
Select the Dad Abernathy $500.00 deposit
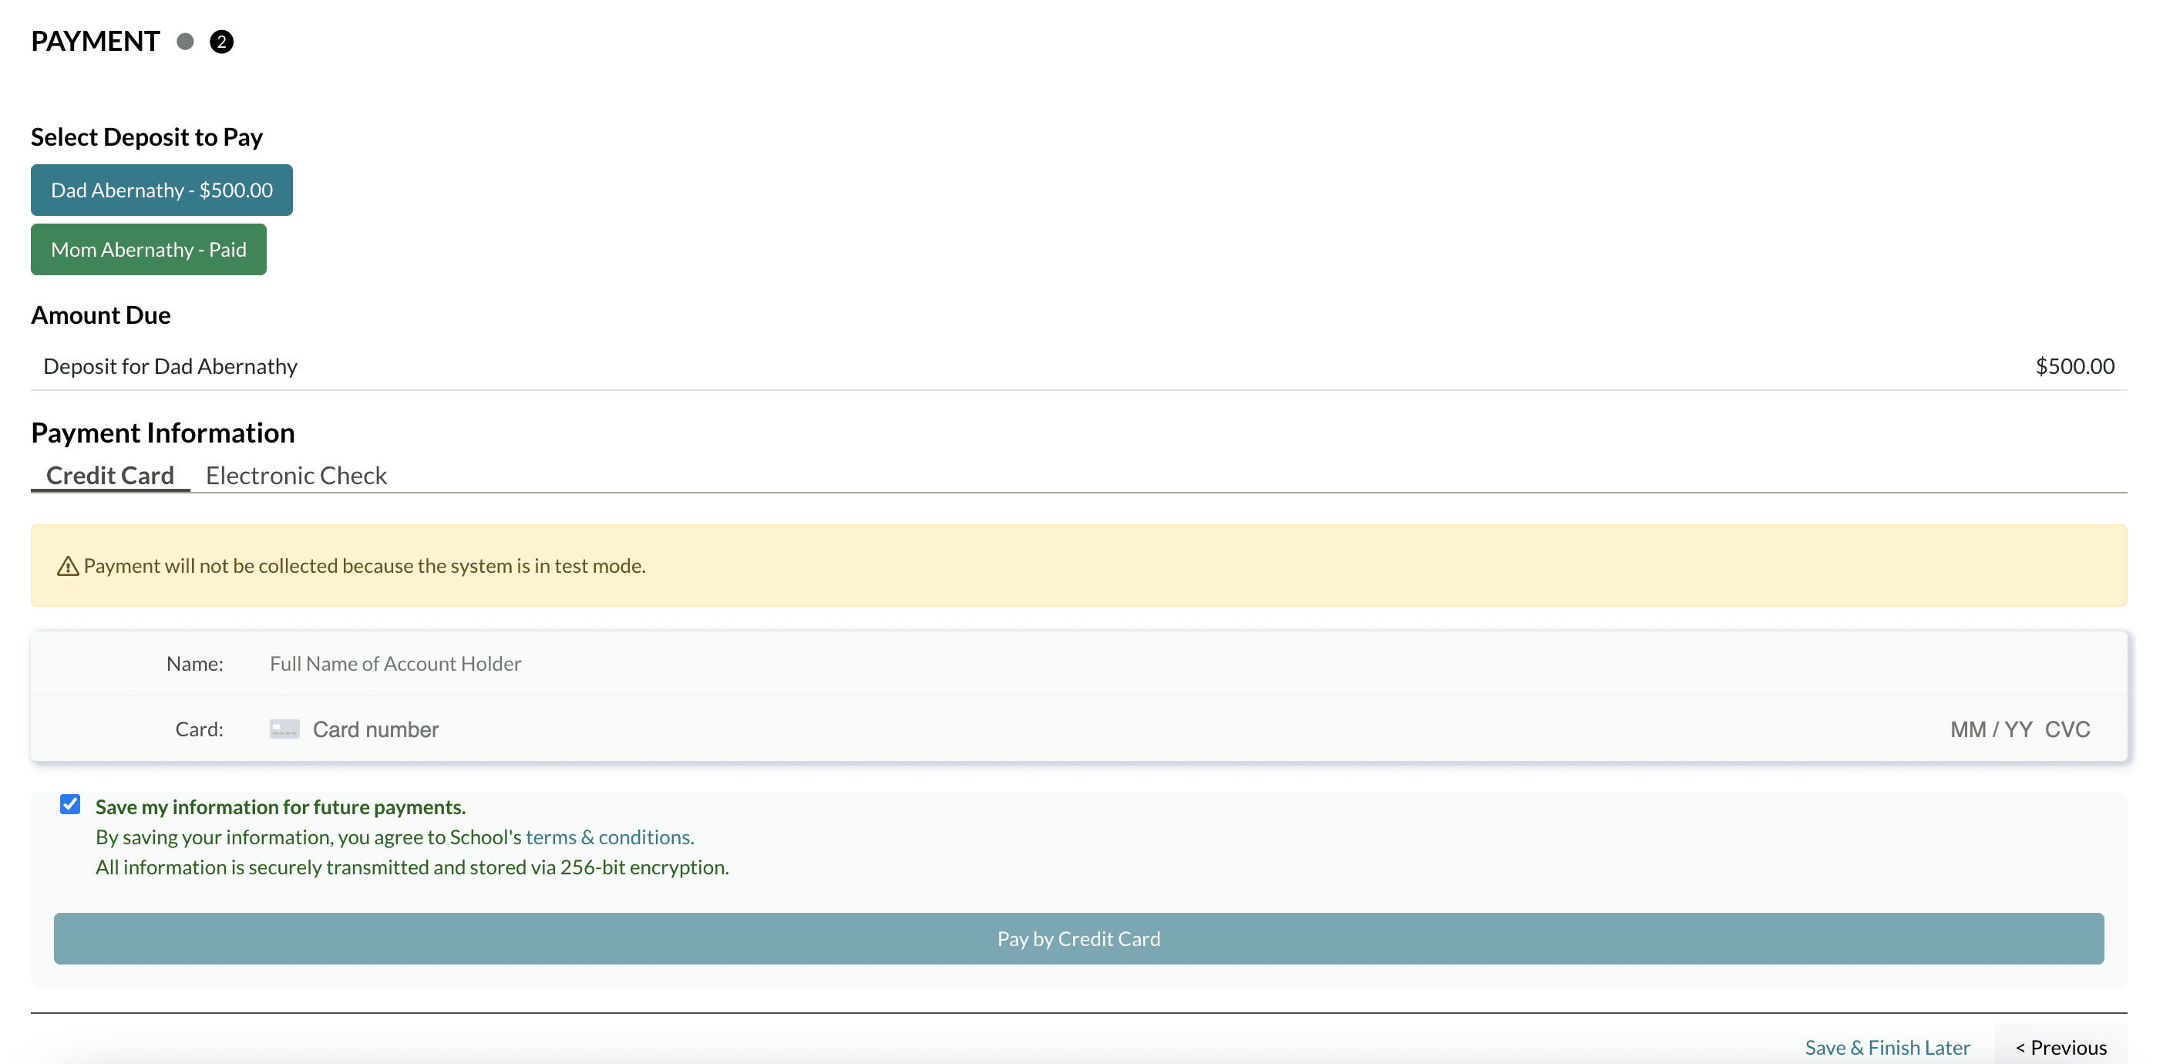[162, 190]
